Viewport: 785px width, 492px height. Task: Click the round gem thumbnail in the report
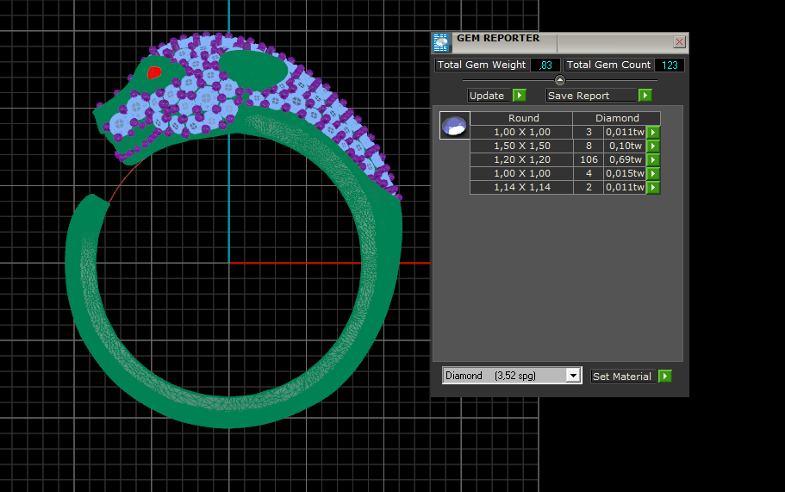click(454, 126)
